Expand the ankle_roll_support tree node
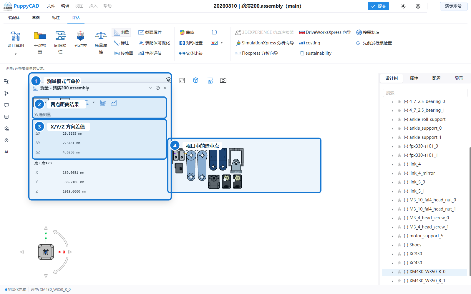Screen dimensions: 471x294 click(x=392, y=120)
